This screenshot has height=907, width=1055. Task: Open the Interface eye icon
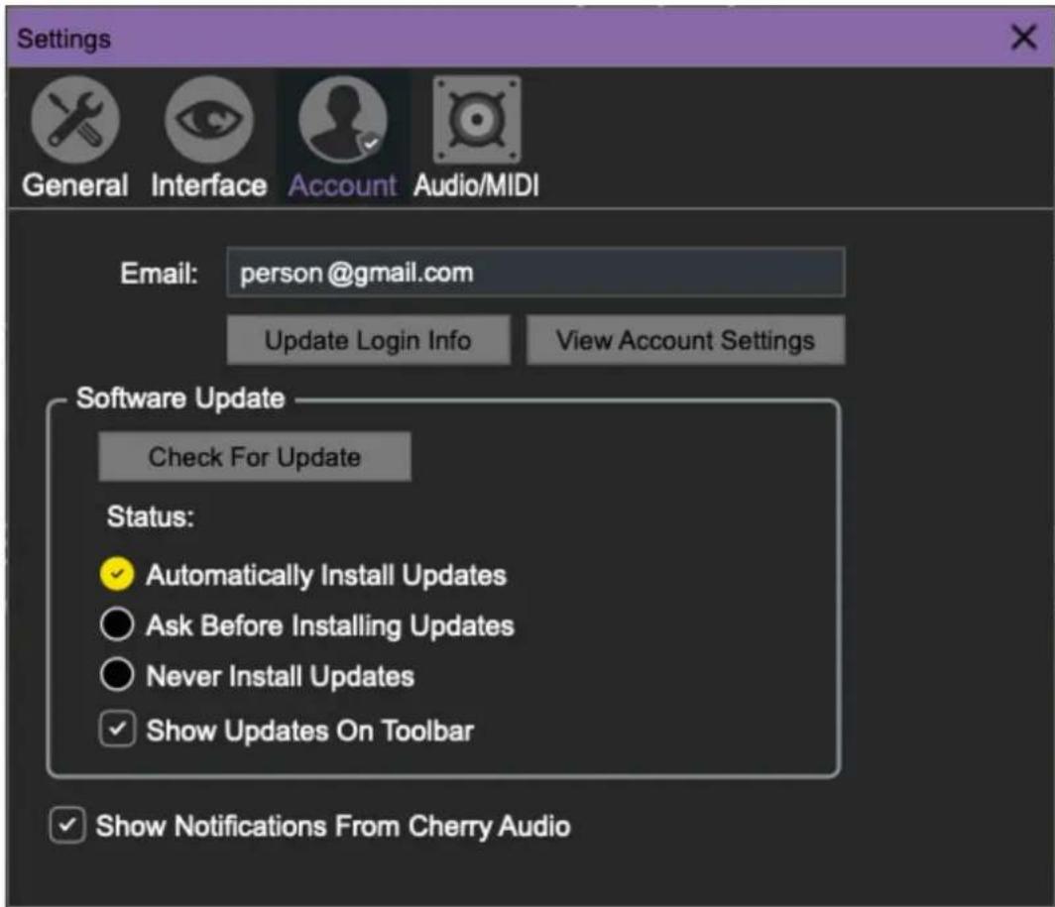209,120
